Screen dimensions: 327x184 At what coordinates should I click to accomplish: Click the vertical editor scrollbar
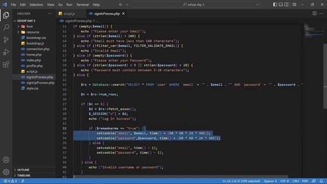point(325,76)
